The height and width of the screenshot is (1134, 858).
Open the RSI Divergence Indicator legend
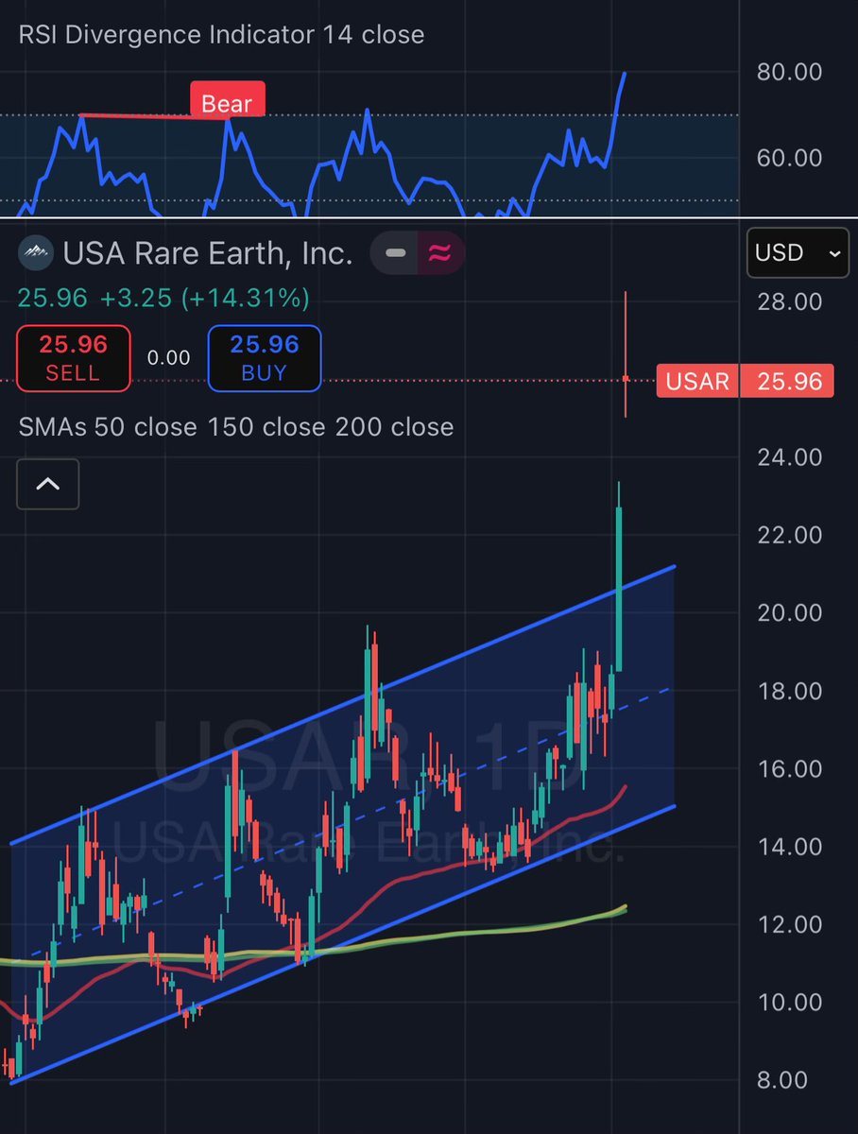221,35
